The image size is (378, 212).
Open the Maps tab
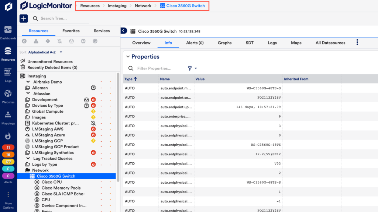pos(296,43)
